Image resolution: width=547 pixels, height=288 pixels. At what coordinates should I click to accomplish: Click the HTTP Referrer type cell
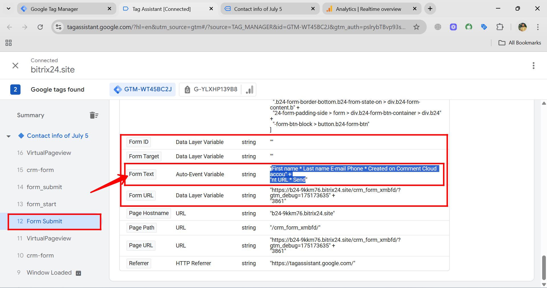click(x=193, y=263)
